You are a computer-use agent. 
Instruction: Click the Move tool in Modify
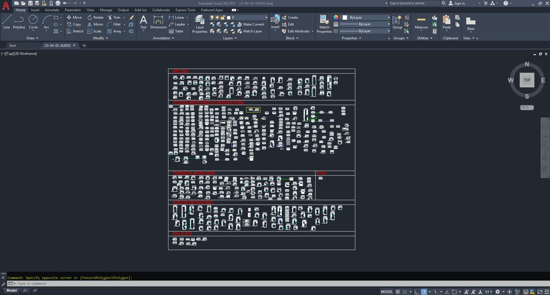(x=74, y=17)
